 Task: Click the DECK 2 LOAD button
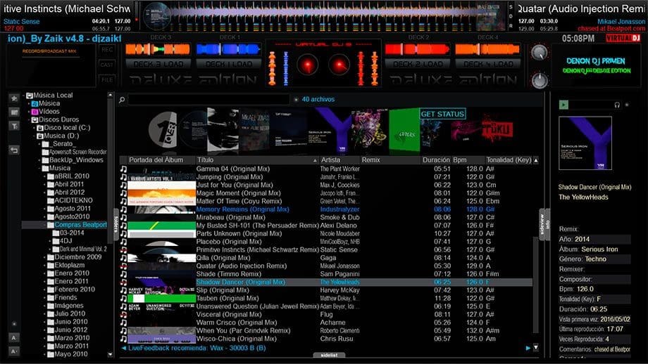418,64
